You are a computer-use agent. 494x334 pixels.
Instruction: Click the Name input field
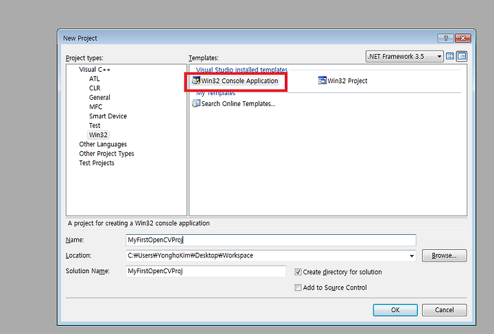[270, 240]
